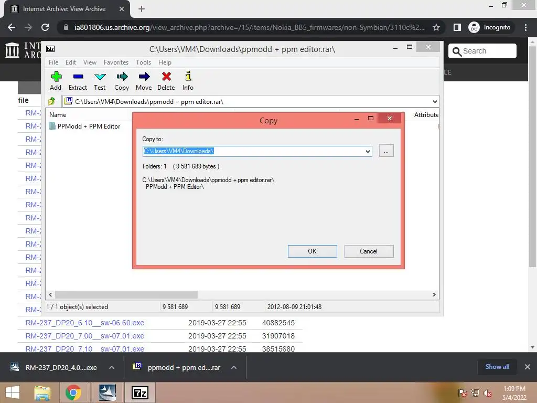This screenshot has width=537, height=403.
Task: Bookmark page with star icon
Action: click(x=436, y=27)
